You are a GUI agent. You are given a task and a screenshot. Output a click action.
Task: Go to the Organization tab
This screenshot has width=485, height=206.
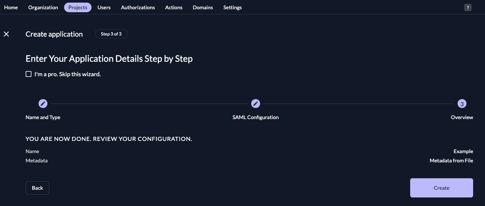click(x=43, y=7)
